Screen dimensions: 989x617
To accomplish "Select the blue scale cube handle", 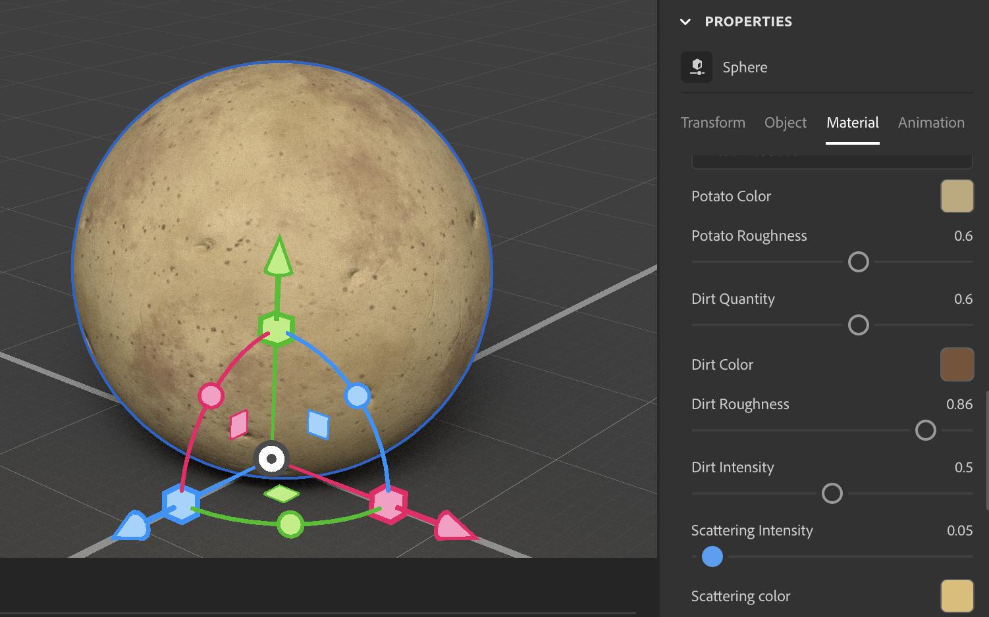I will point(181,503).
